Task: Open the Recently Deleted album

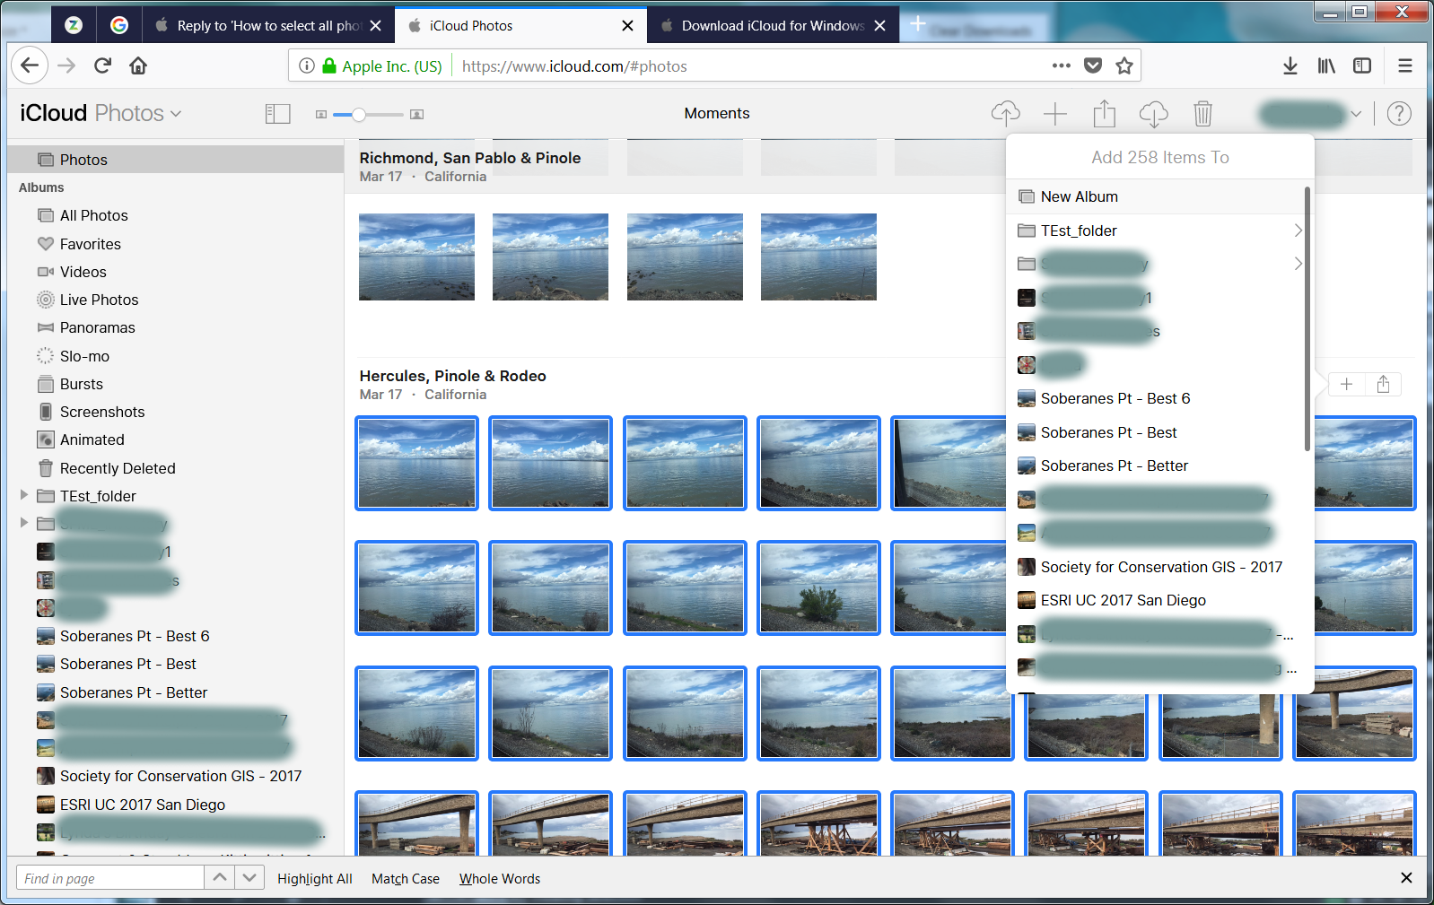Action: coord(175,468)
